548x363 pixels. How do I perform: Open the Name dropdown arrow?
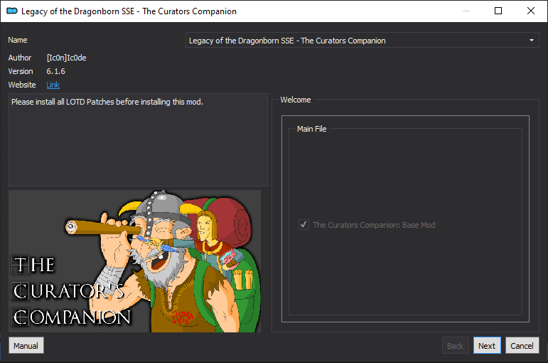[531, 41]
